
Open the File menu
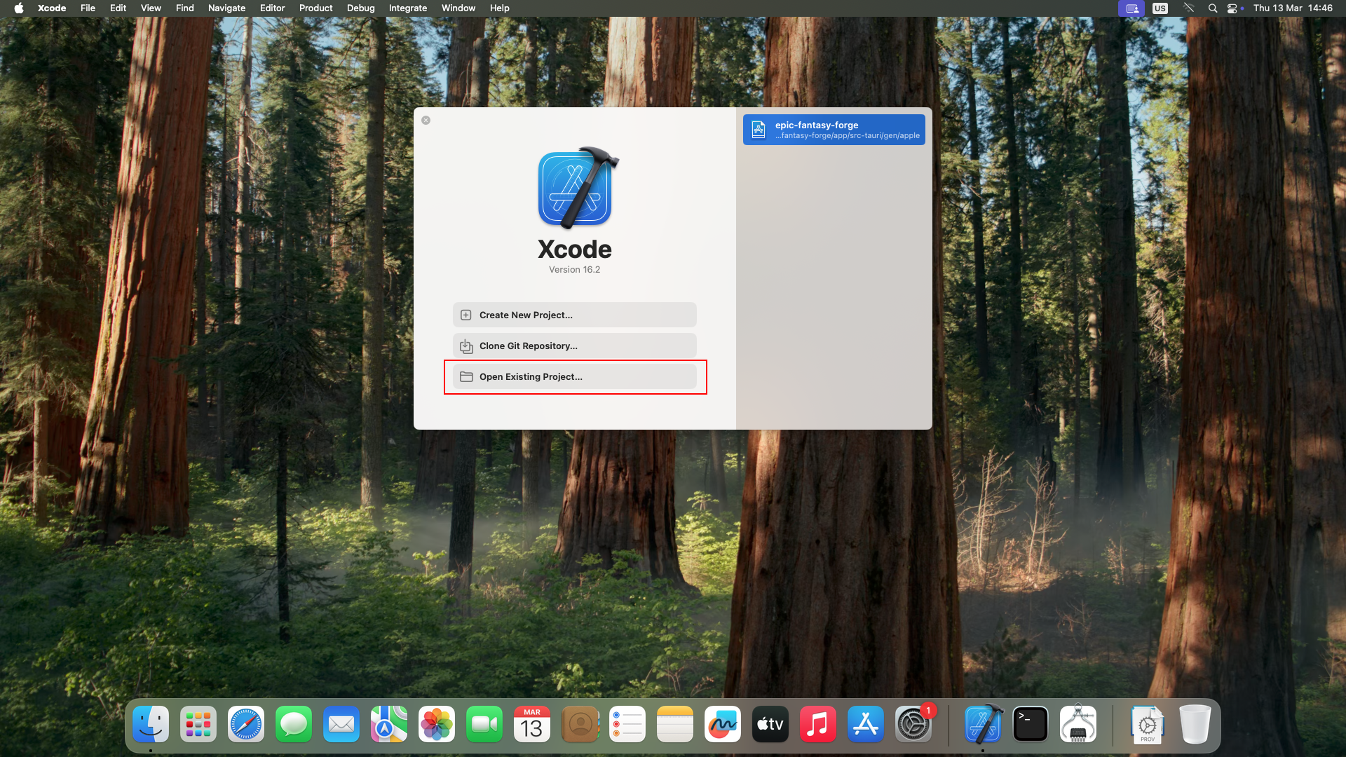click(88, 8)
